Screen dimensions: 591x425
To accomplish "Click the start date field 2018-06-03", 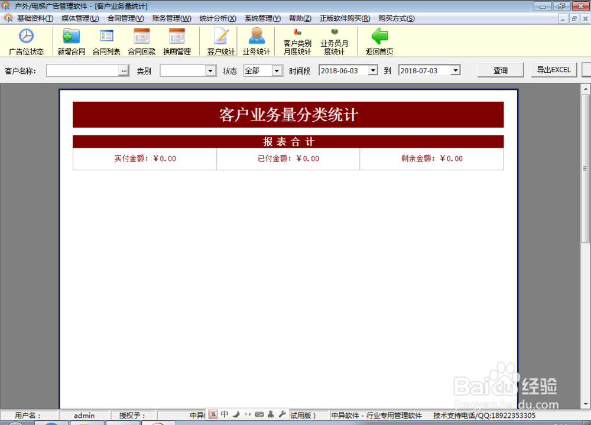I will (x=343, y=70).
